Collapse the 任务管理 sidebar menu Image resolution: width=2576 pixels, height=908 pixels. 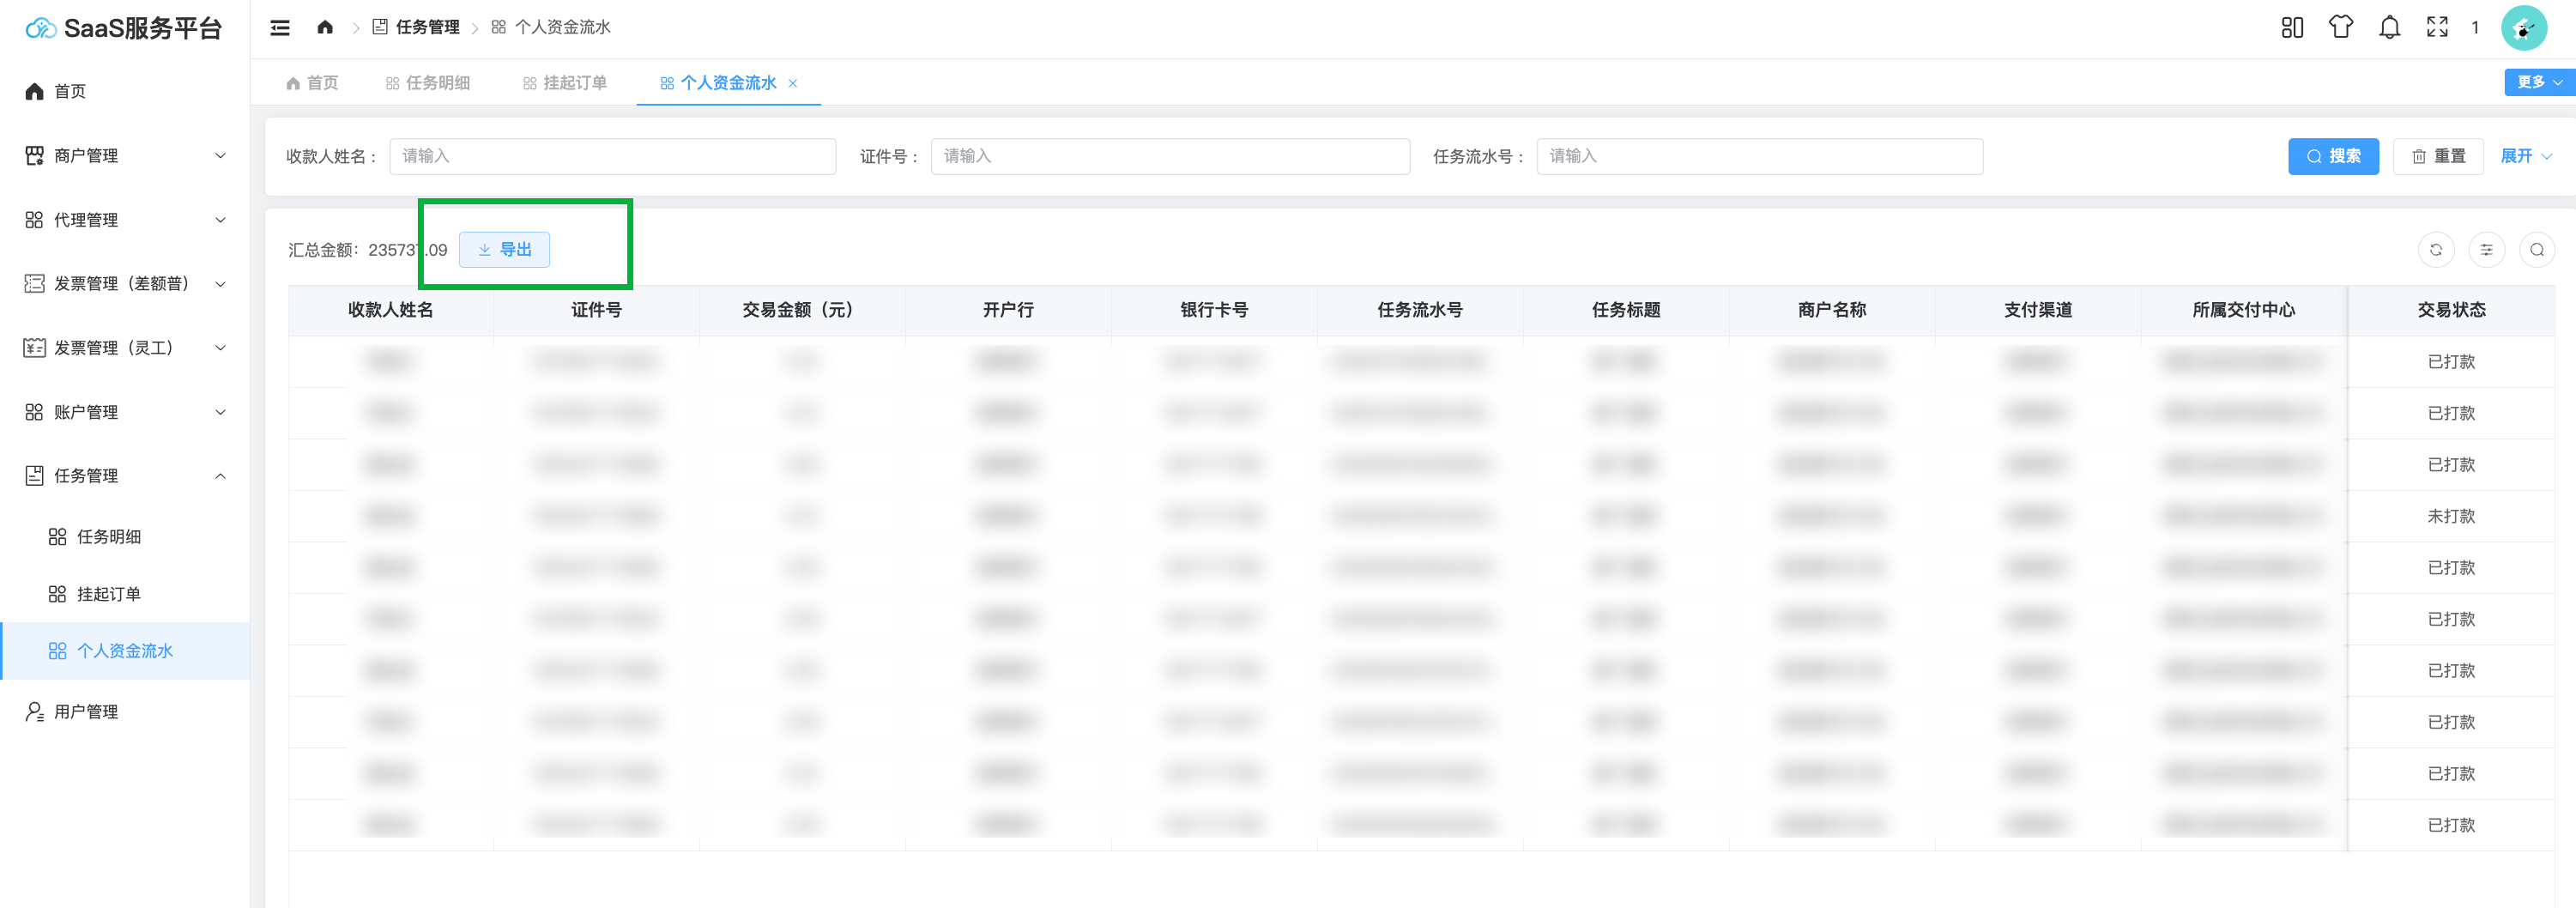point(125,476)
